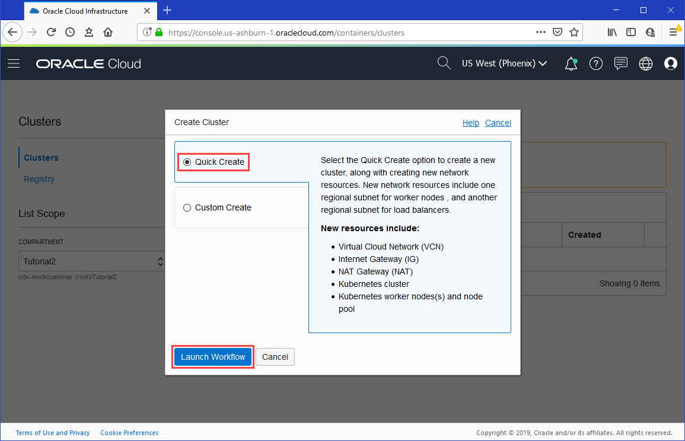
Task: Click the Showing 0 Items text
Action: [x=629, y=283]
